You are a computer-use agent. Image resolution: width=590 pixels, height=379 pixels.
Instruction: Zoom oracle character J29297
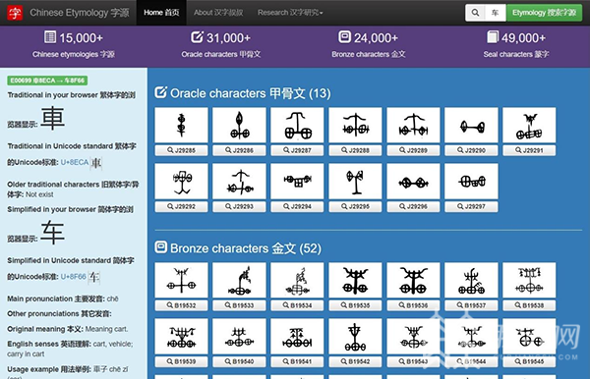coord(471,206)
